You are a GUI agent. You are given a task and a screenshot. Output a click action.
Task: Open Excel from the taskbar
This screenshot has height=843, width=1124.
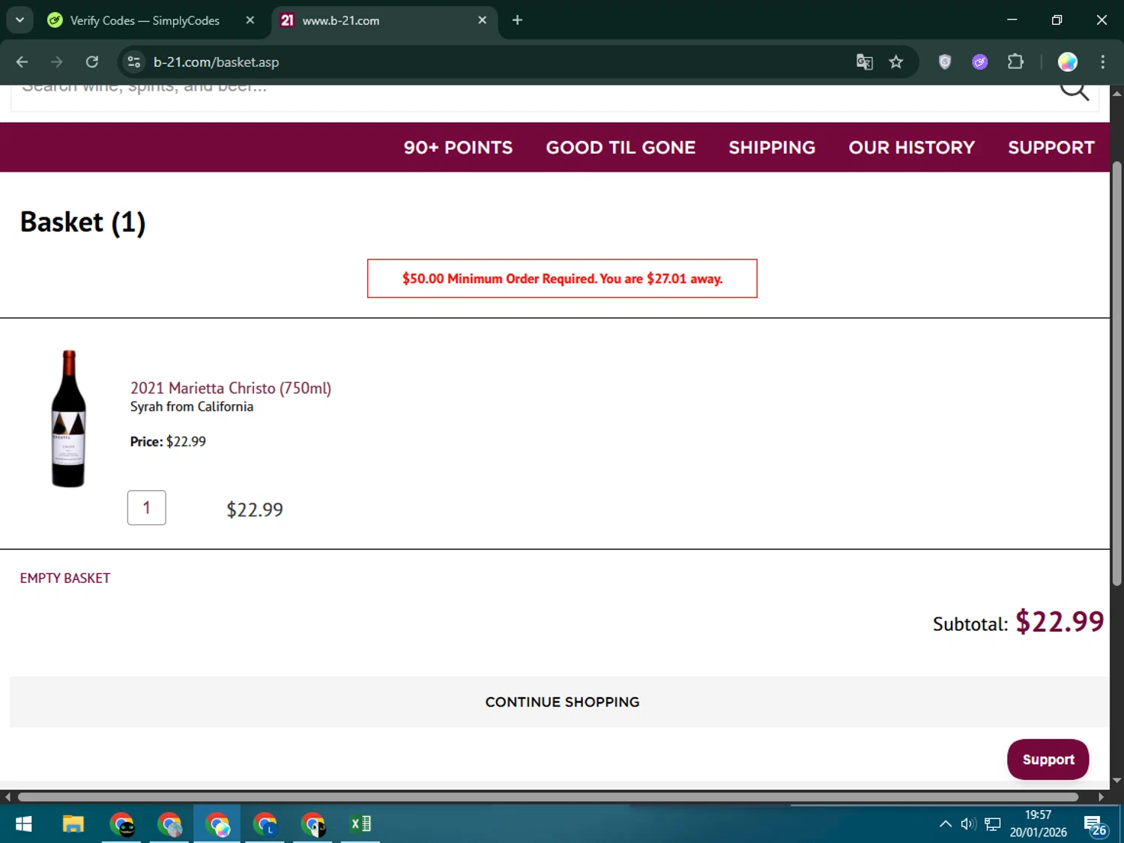coord(360,824)
